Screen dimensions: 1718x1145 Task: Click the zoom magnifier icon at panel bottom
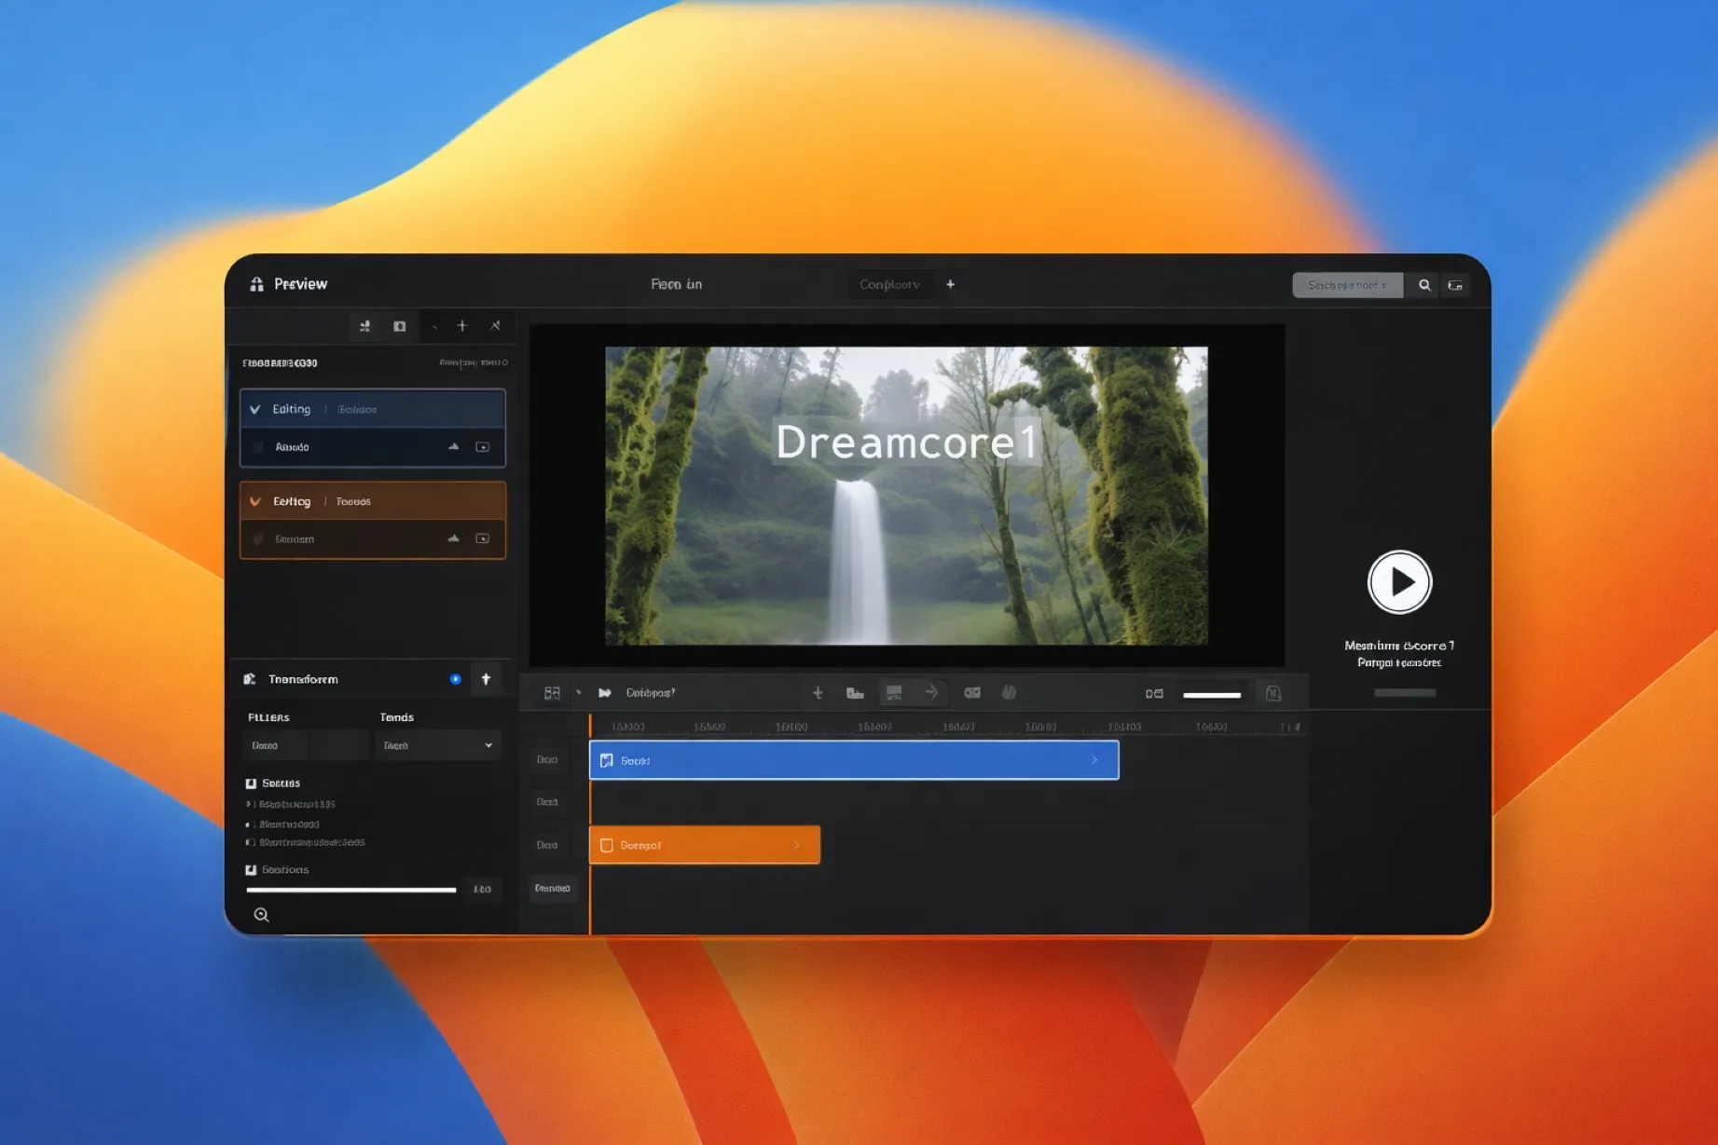click(261, 915)
